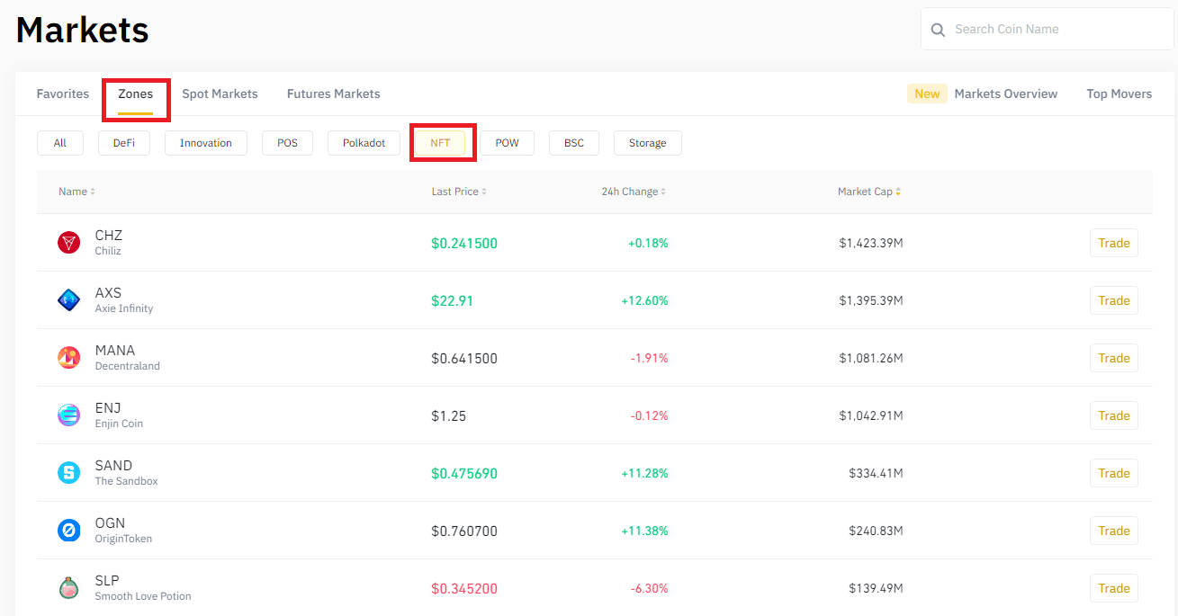Open Markets Overview link

tap(1006, 94)
